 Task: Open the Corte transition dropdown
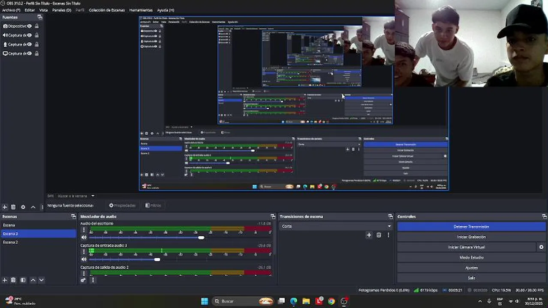336,226
